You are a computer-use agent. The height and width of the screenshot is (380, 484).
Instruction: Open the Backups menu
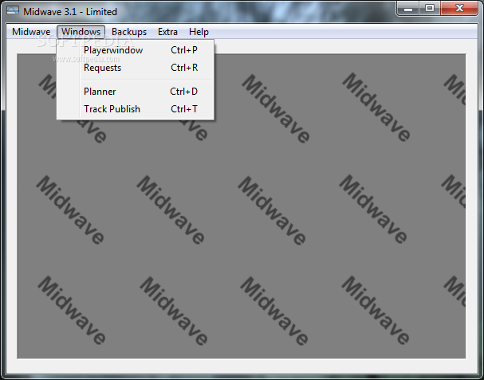[x=129, y=32]
